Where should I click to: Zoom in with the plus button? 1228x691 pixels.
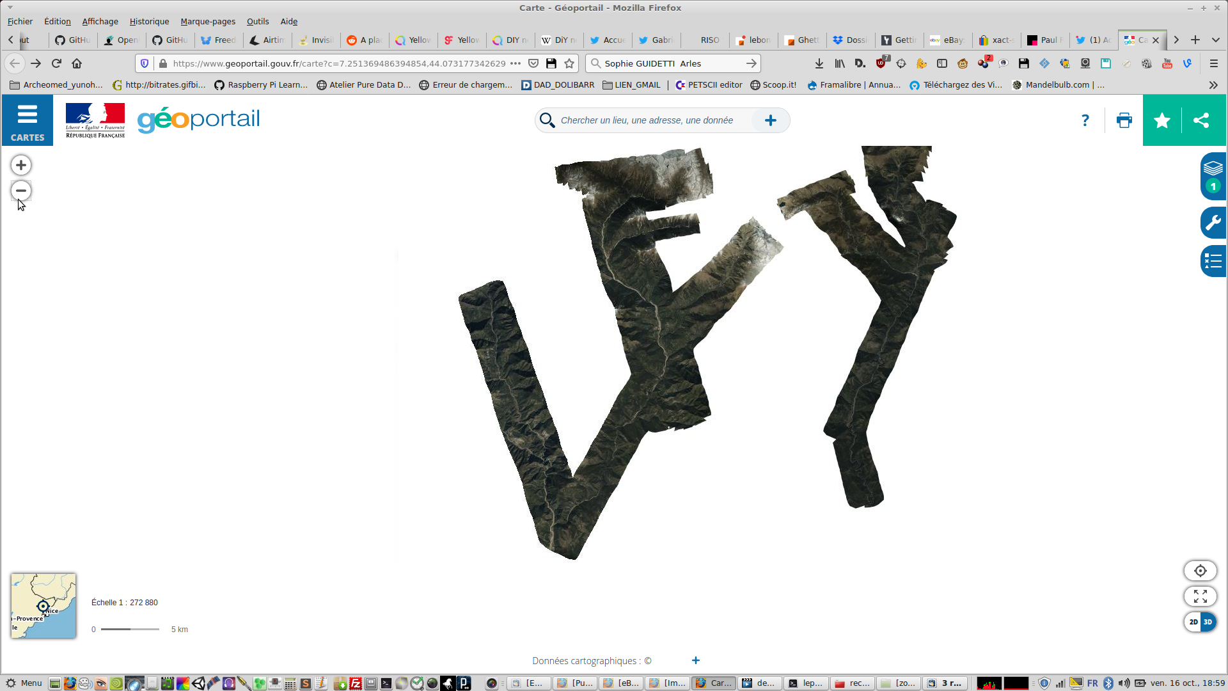coord(21,166)
